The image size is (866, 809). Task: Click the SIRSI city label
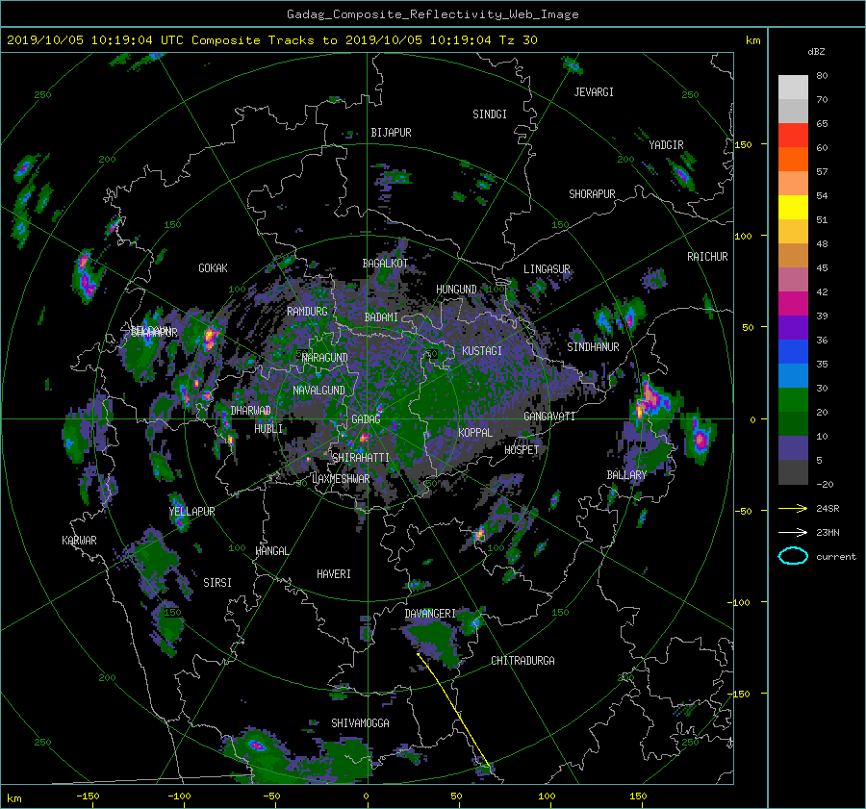(217, 583)
